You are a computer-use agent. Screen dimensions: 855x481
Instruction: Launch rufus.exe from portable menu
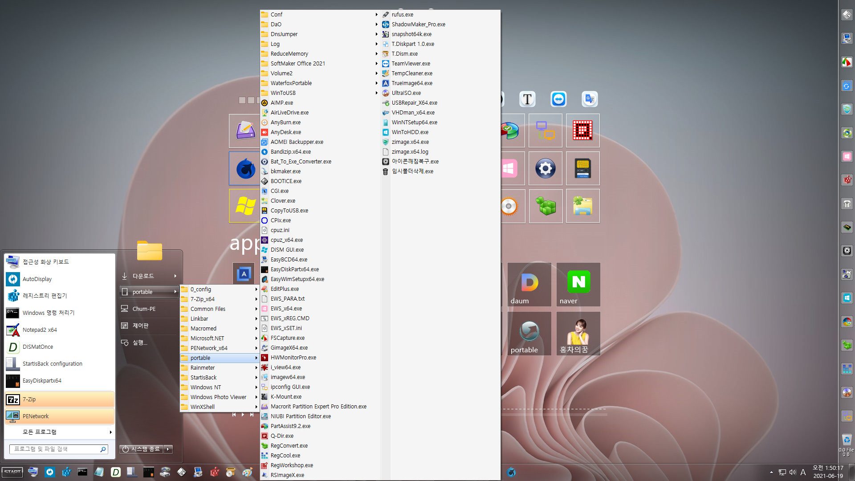[x=402, y=15]
